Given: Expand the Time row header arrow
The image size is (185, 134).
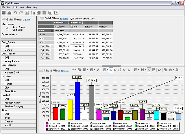Looking at the screenshot, I should tap(52, 30).
